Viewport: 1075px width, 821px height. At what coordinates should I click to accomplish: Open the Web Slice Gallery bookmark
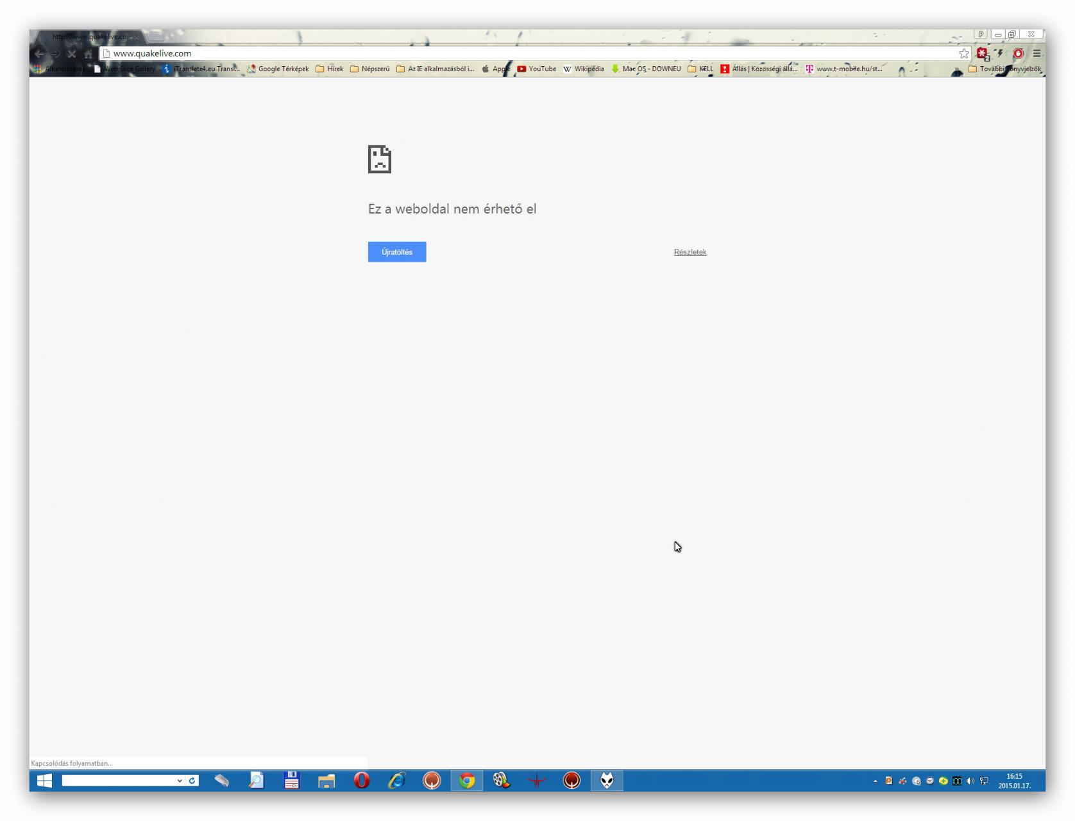124,69
